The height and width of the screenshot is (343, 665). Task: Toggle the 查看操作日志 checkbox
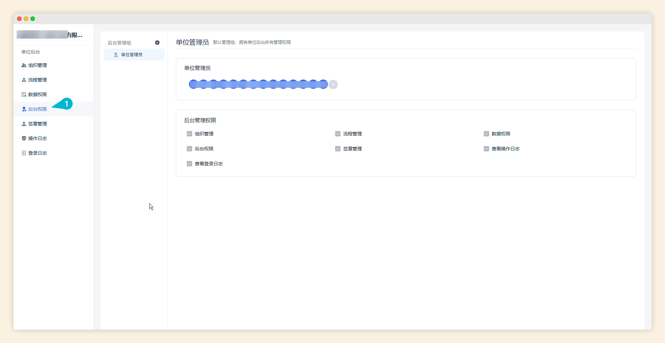click(x=486, y=149)
